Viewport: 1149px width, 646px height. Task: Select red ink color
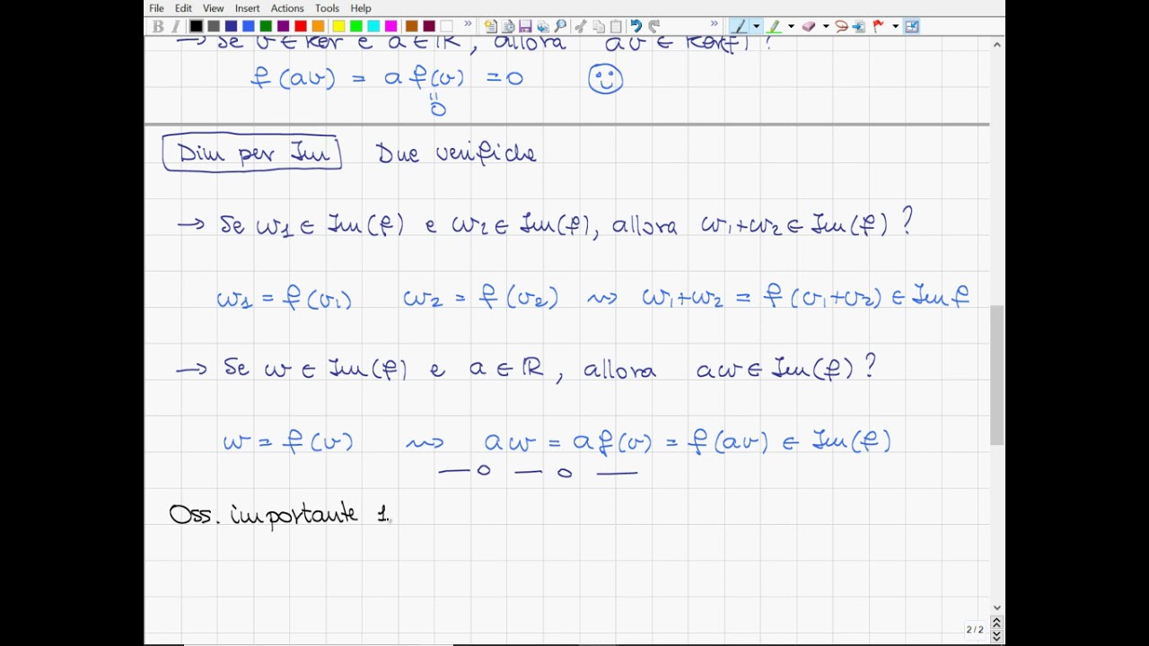click(301, 26)
